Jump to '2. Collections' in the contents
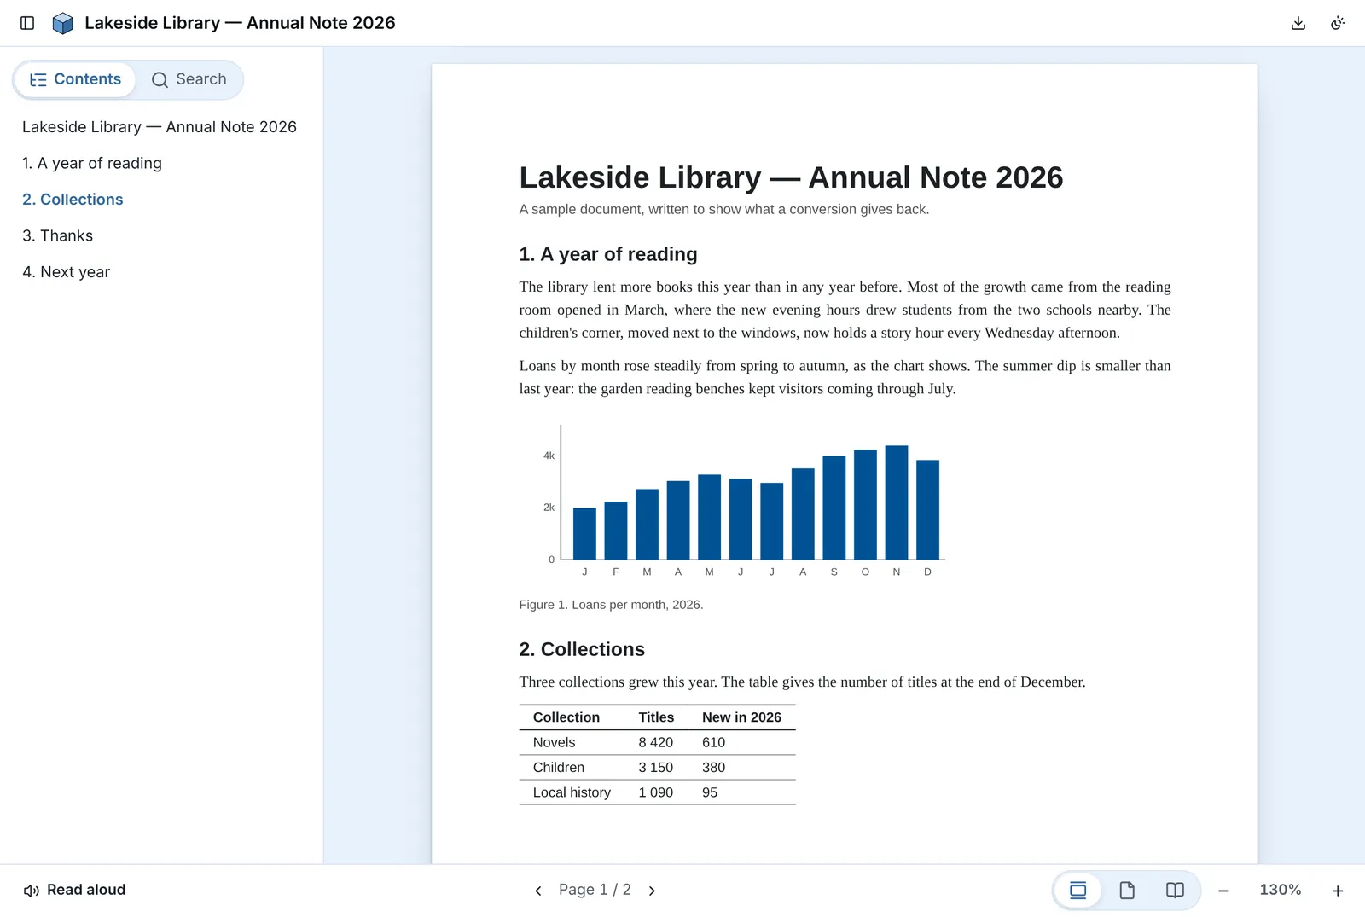 pos(73,200)
